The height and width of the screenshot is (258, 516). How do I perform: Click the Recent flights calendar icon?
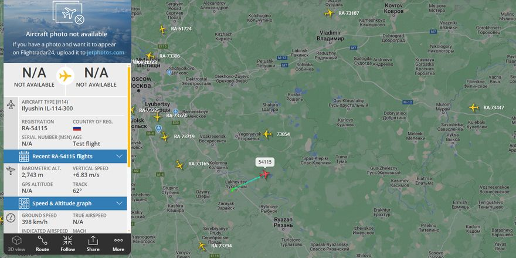click(24, 157)
